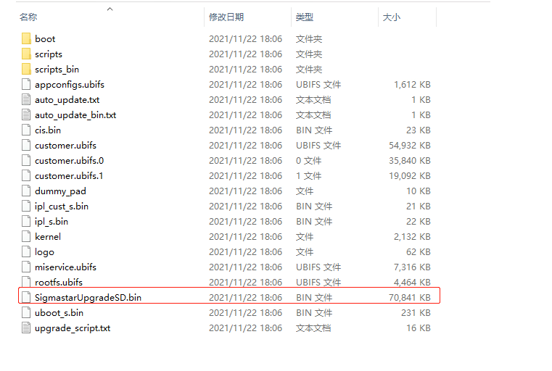This screenshot has width=552, height=371.
Task: Sort files by the 大小 column header
Action: [x=392, y=17]
